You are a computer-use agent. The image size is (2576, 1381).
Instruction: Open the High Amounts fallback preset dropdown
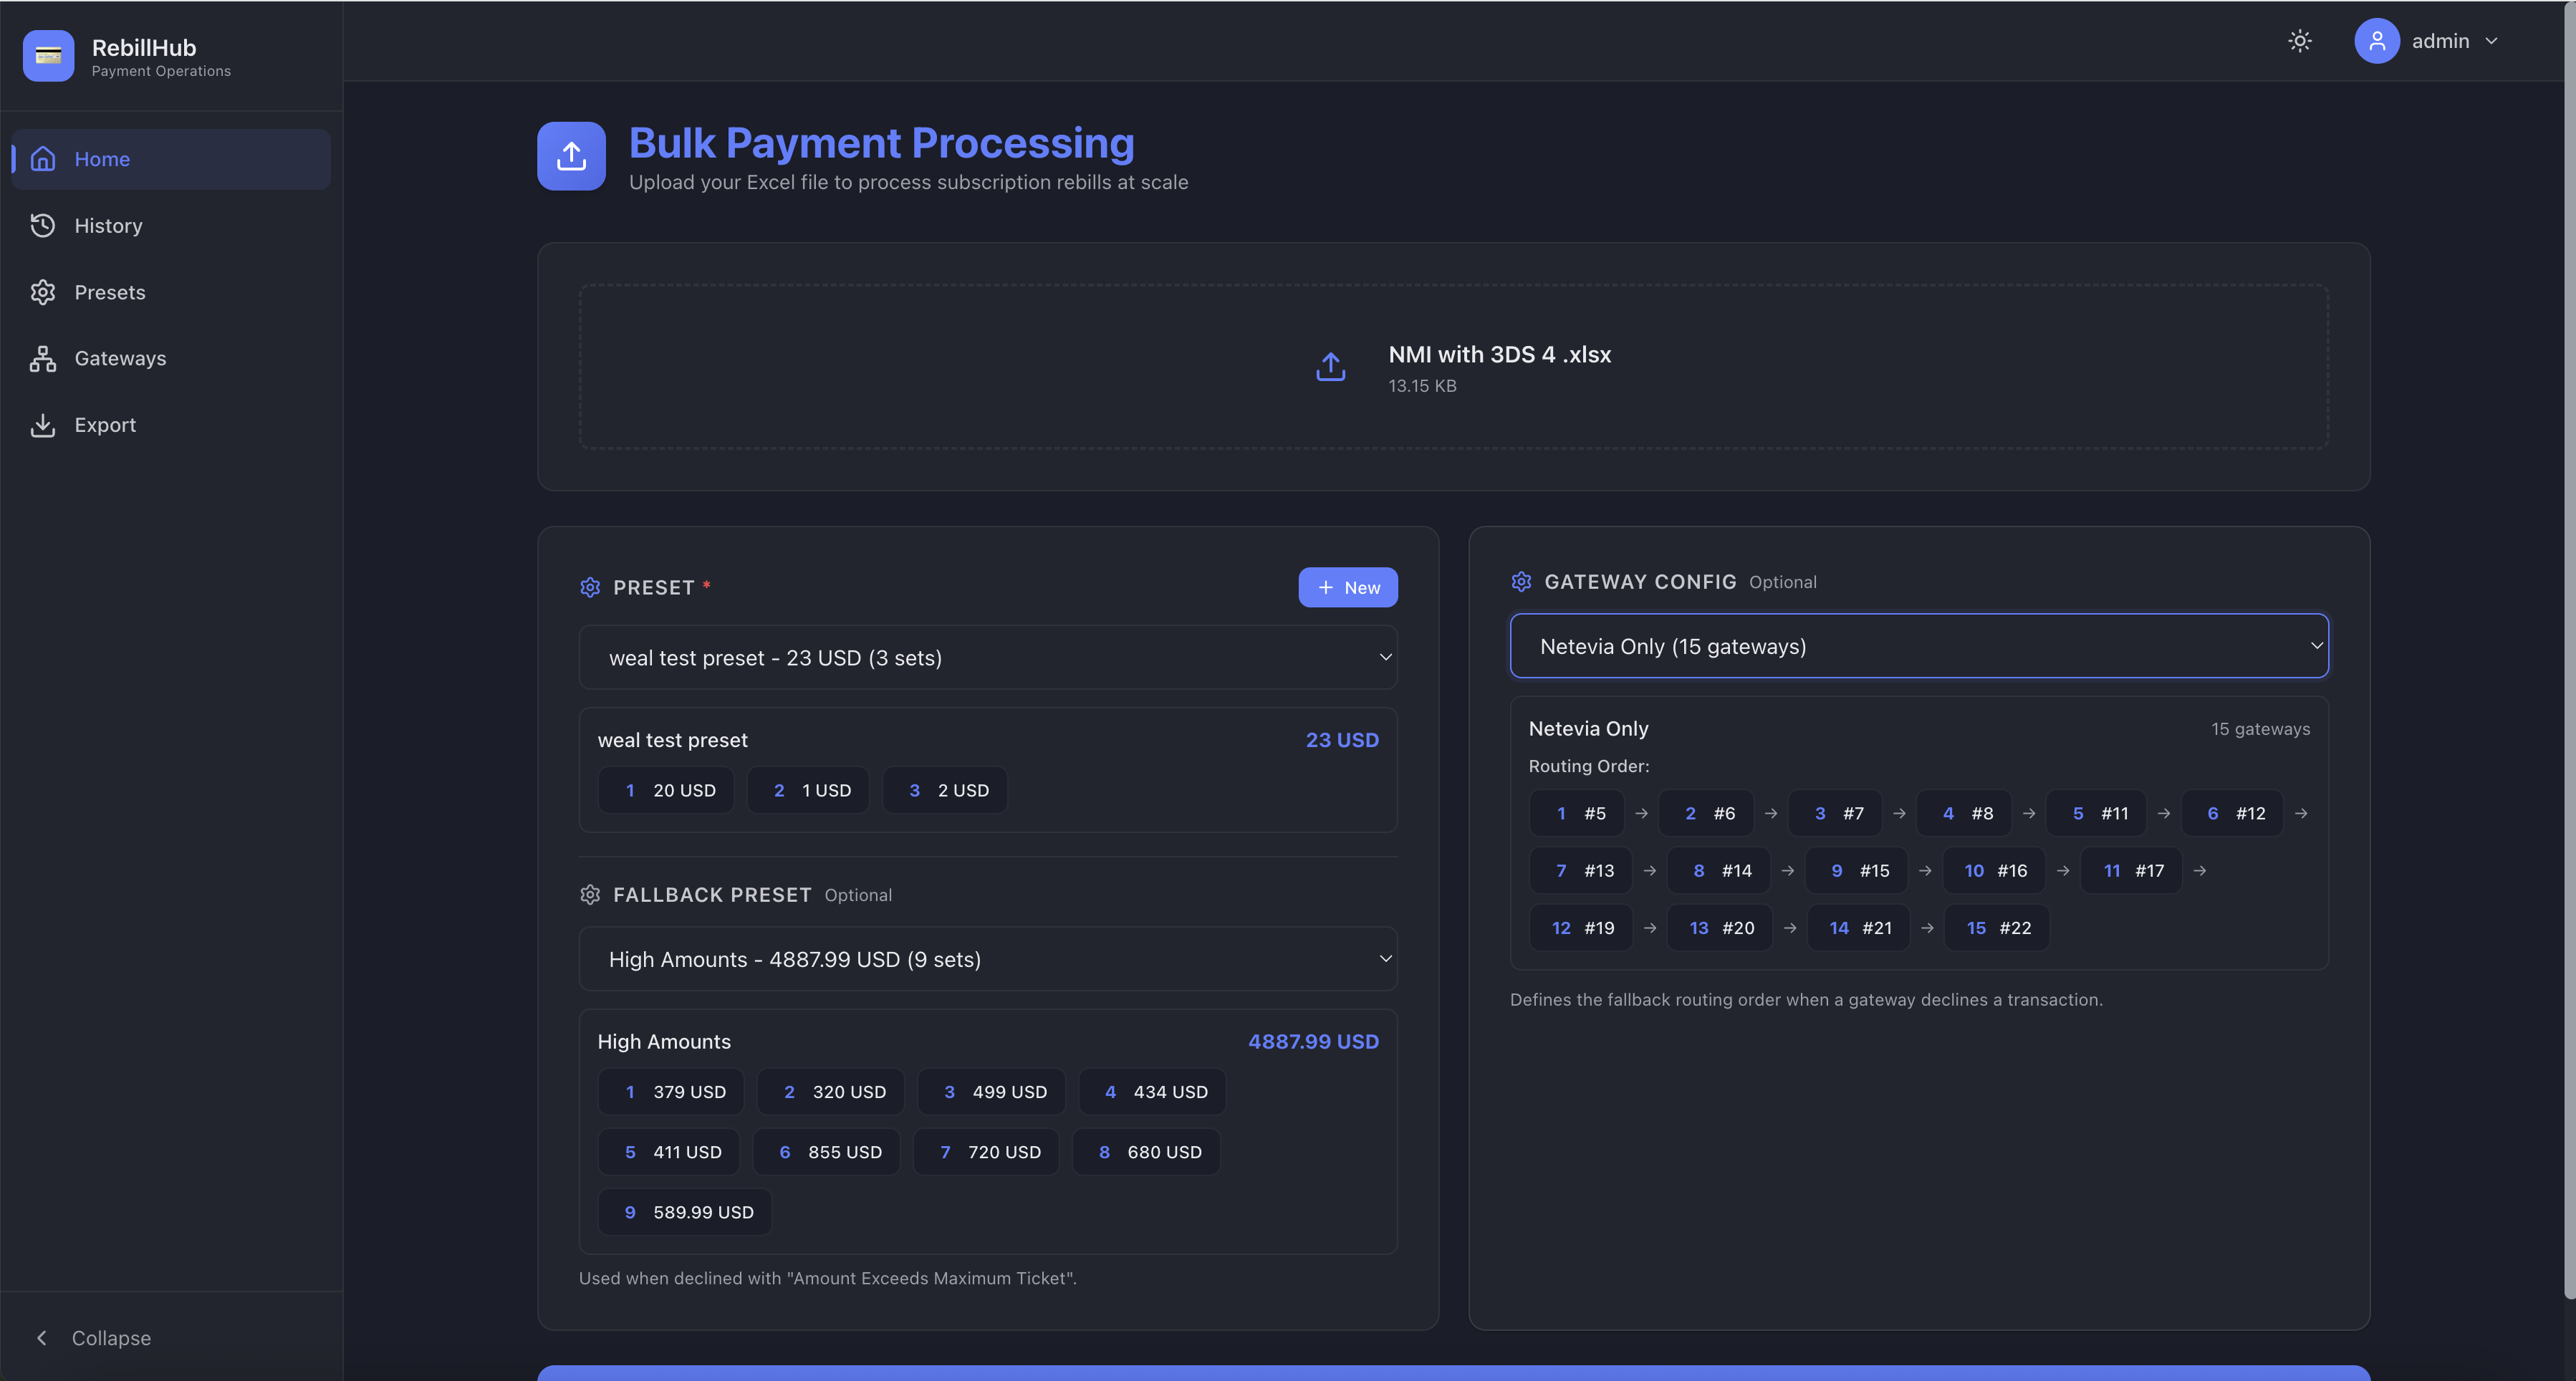[988, 959]
